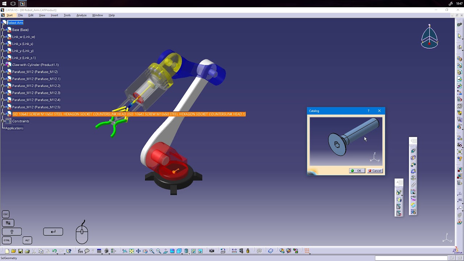
Task: Select Parafuso_M12 (Parafuso_M12.5) tree item
Action: [36, 107]
